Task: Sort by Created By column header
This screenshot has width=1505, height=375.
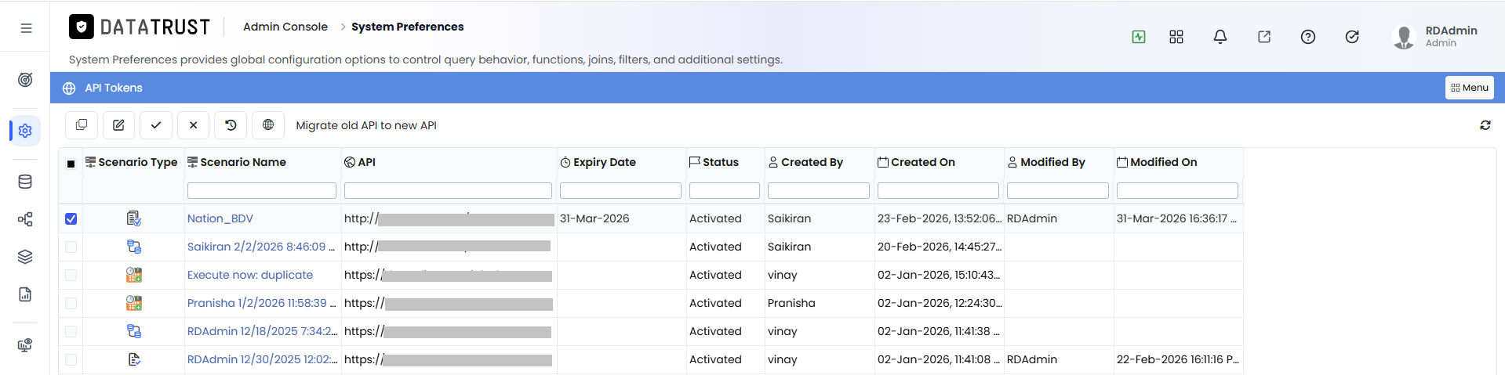Action: (805, 162)
